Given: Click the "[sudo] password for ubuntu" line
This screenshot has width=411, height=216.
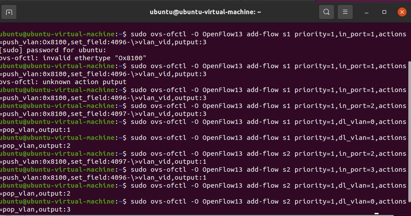Looking at the screenshot, I should tap(53, 50).
